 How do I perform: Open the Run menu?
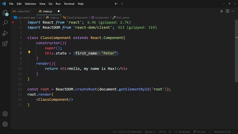[58, 4]
